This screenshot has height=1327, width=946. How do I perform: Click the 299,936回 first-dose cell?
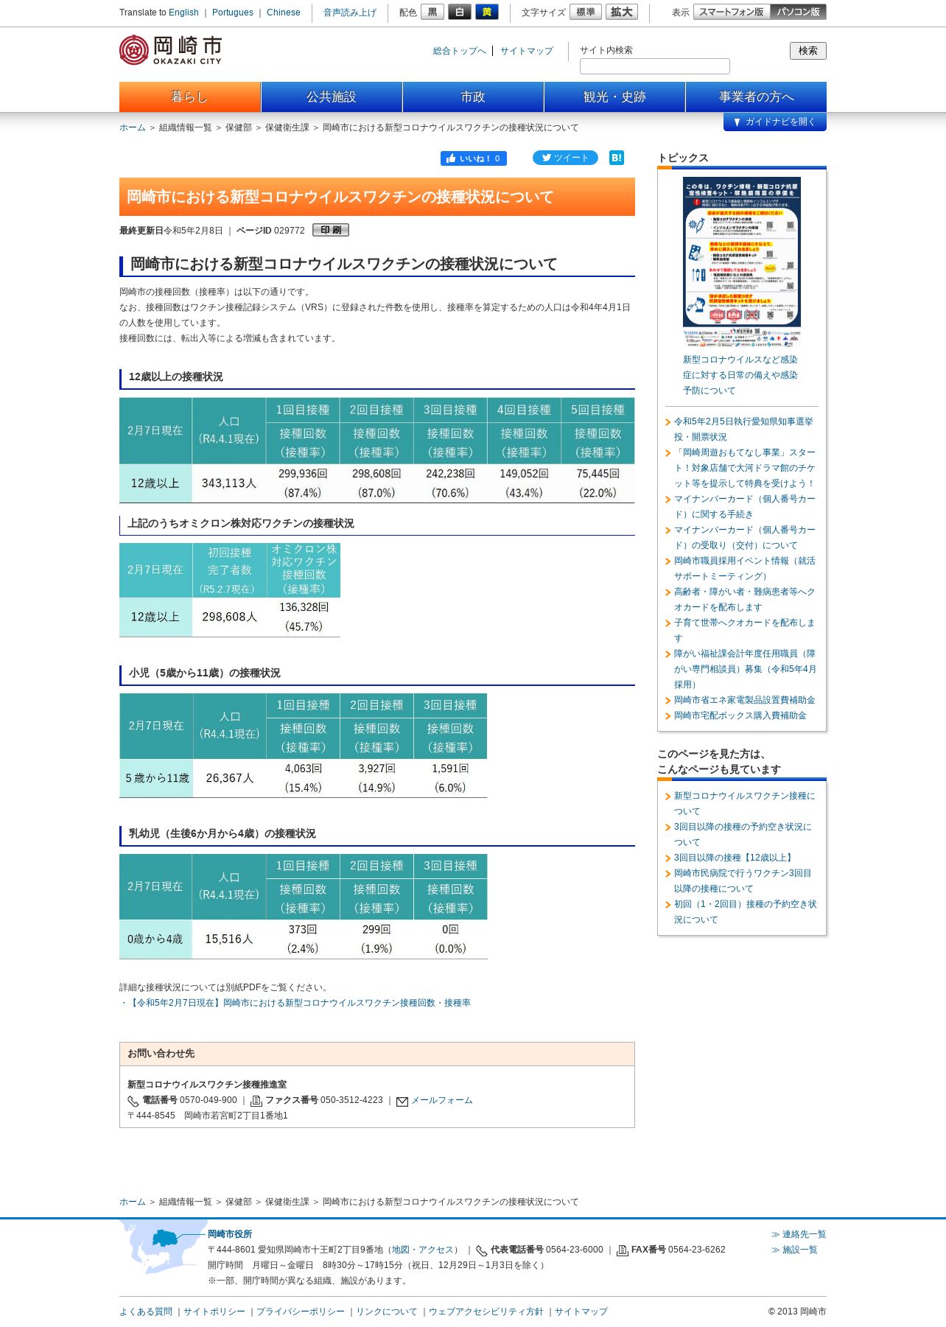pyautogui.click(x=303, y=483)
